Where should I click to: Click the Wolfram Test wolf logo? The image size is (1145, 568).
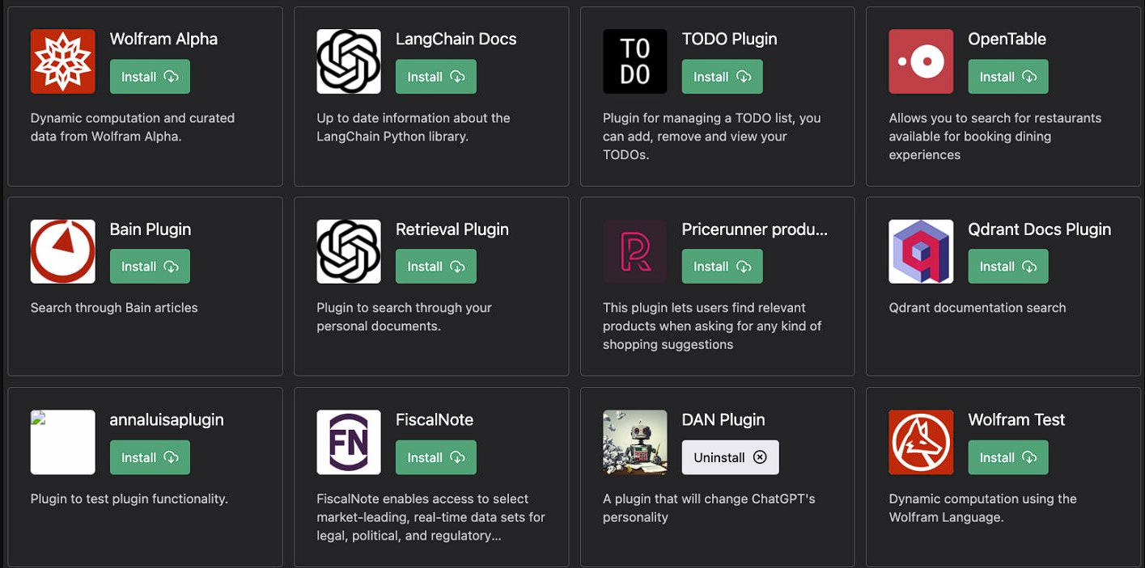(x=921, y=442)
